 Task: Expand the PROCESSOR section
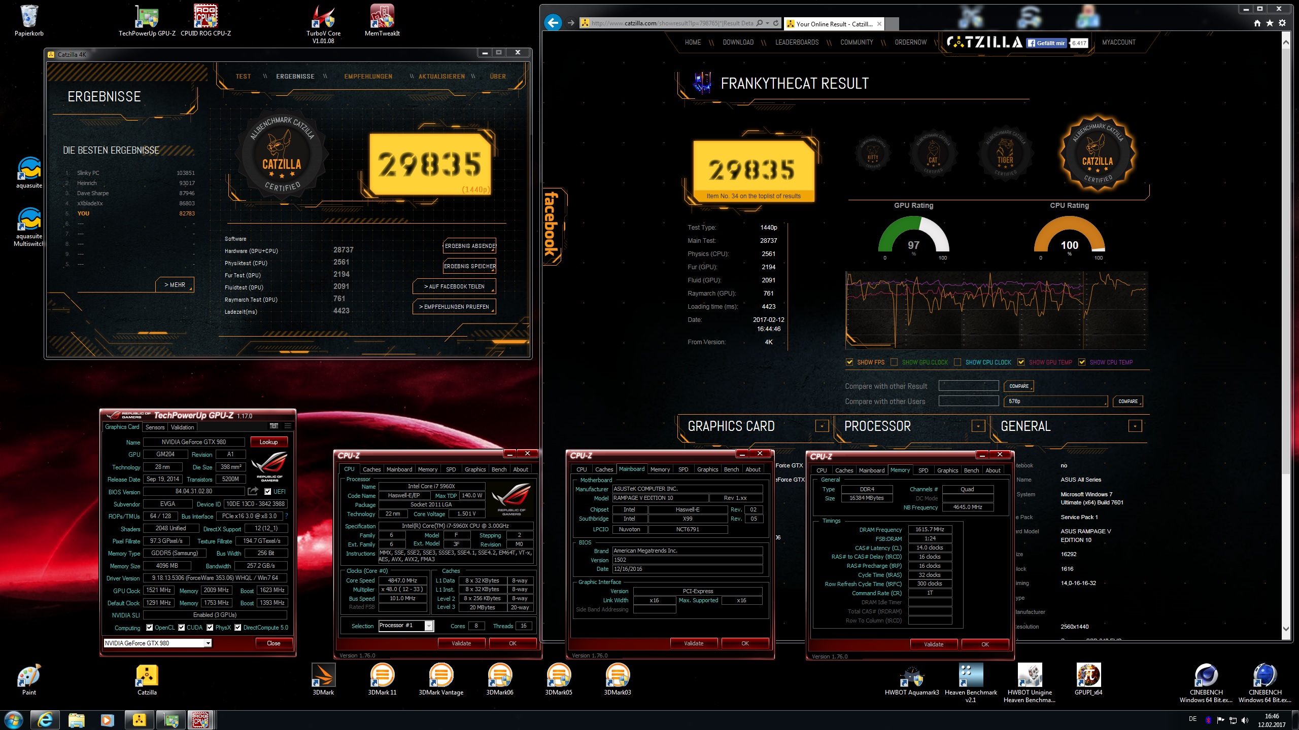tap(978, 426)
